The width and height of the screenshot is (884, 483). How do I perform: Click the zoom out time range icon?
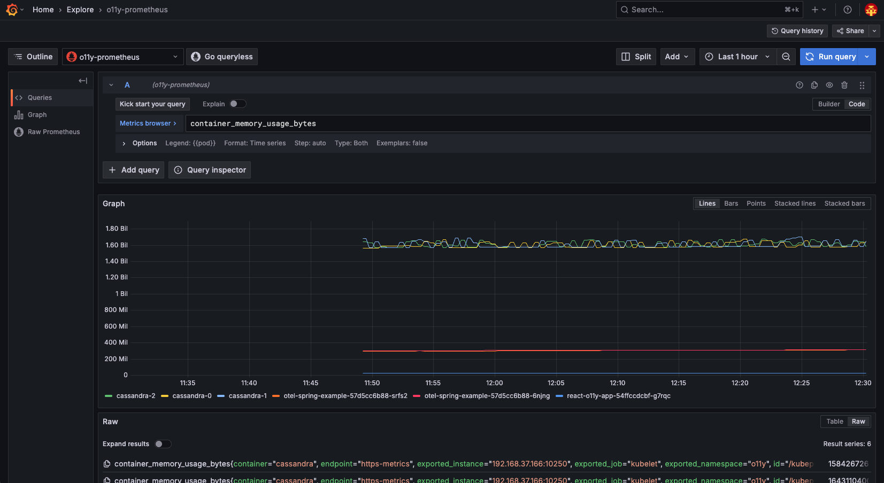[786, 57]
